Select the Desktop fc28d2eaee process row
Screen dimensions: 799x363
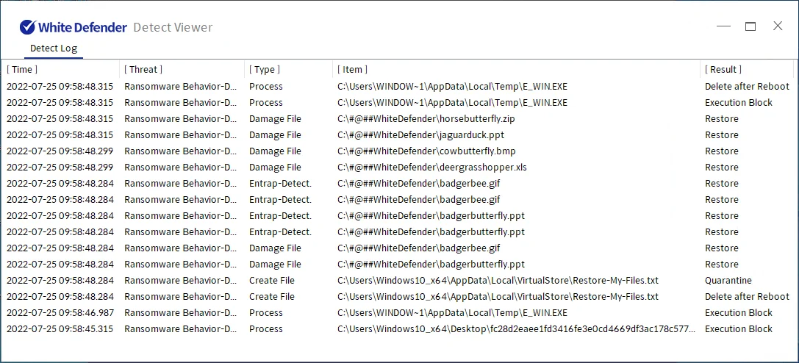[515, 329]
